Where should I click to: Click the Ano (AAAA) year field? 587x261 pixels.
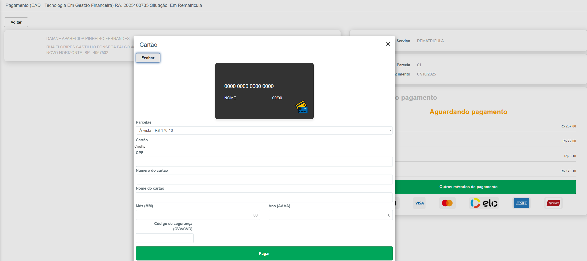click(330, 215)
